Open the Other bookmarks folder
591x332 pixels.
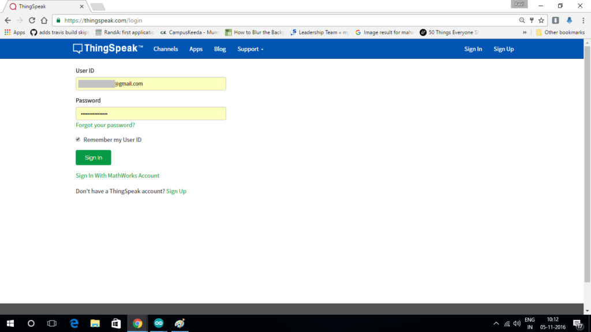point(560,32)
